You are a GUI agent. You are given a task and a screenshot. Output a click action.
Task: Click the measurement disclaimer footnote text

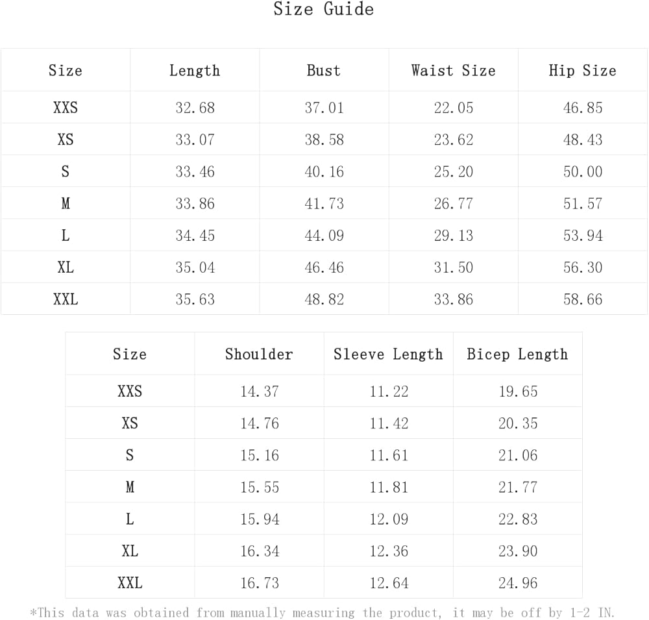coord(323,613)
